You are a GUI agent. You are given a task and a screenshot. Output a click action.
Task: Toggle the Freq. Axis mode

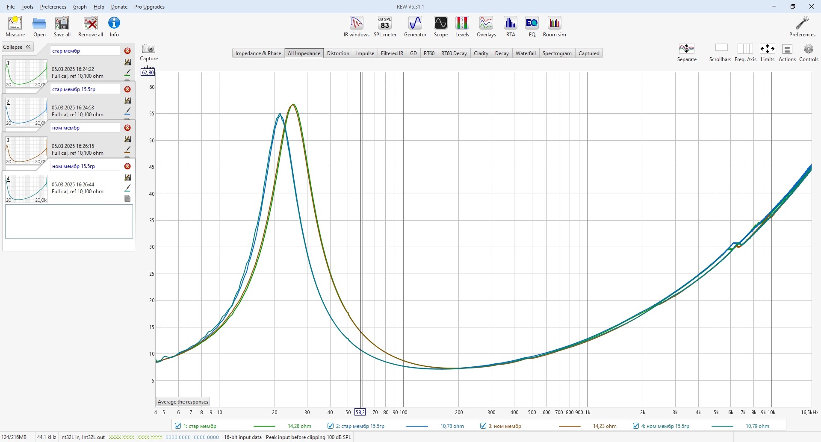(745, 53)
